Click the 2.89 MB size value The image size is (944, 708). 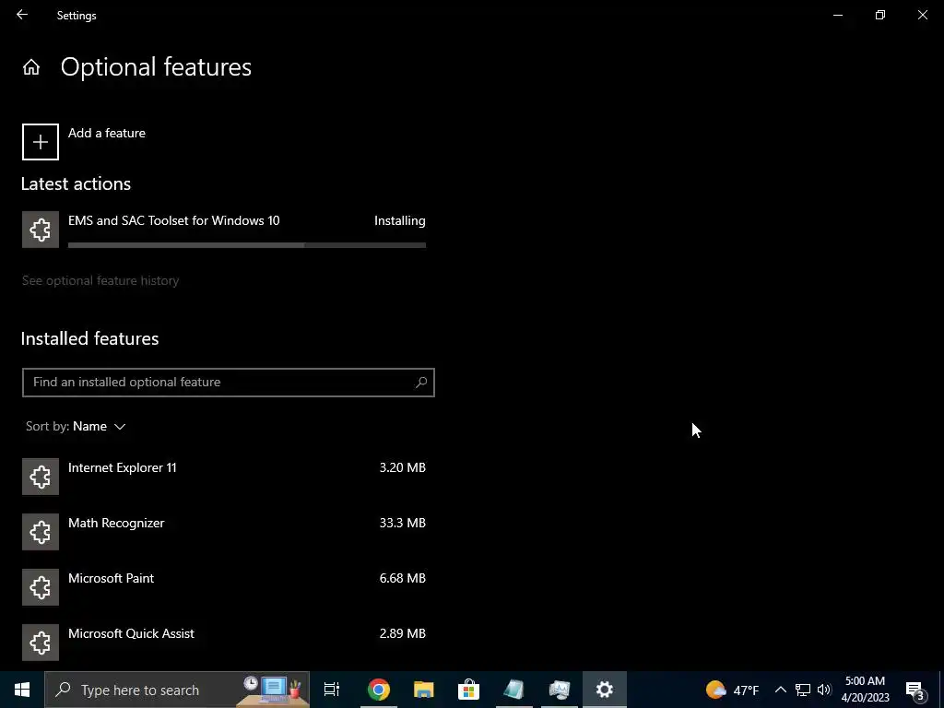click(402, 634)
